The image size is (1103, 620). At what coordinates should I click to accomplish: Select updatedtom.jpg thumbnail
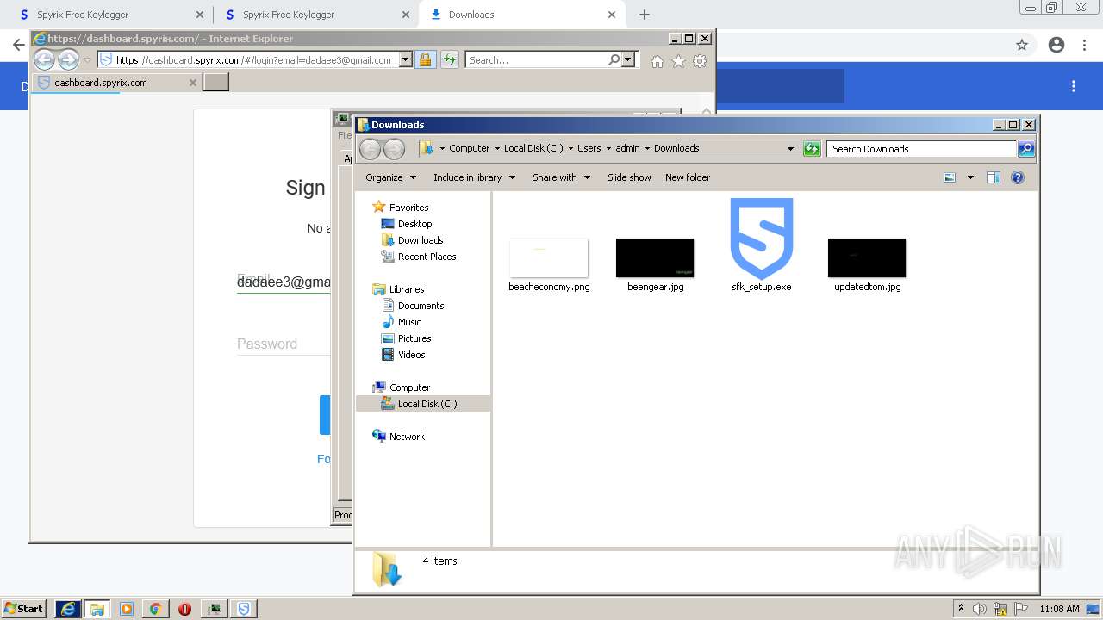[x=867, y=265]
